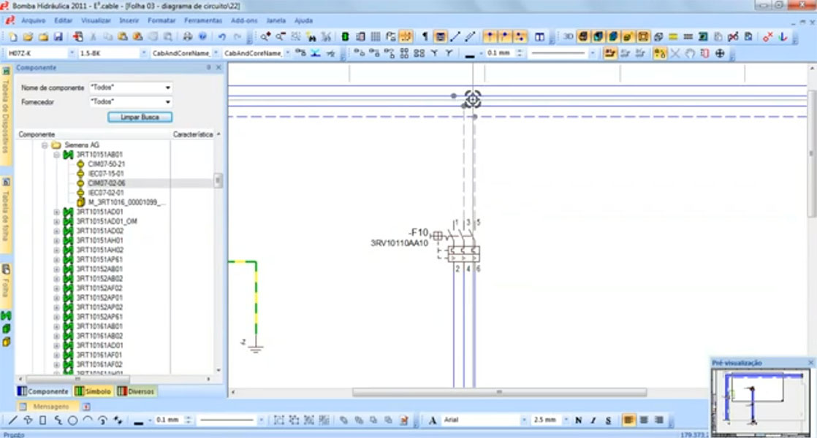Select the hand pan tool
Viewport: 817px width, 438px height.
pyautogui.click(x=690, y=53)
